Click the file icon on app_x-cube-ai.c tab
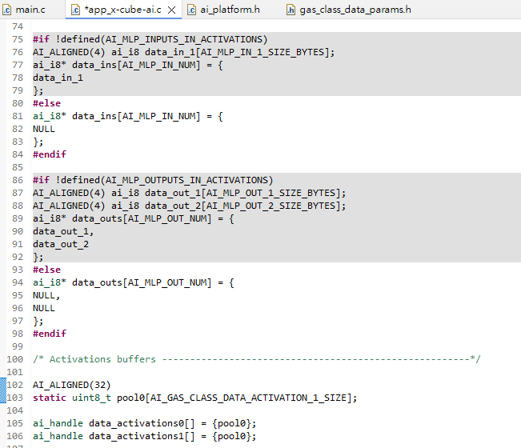Screen dimensions: 521x448 pos(76,10)
